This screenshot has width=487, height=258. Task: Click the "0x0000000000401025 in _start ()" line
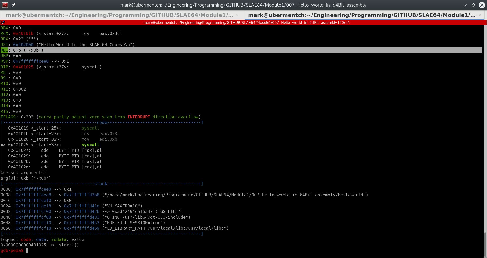pos(40,245)
